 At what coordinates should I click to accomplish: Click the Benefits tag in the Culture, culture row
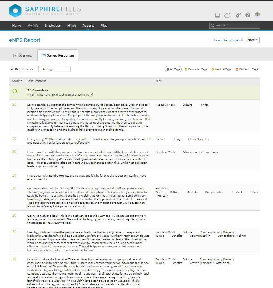192,192
